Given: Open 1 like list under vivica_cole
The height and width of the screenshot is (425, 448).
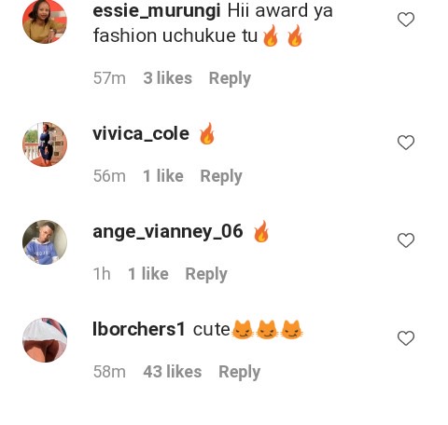Looking at the screenshot, I should pos(163,176).
